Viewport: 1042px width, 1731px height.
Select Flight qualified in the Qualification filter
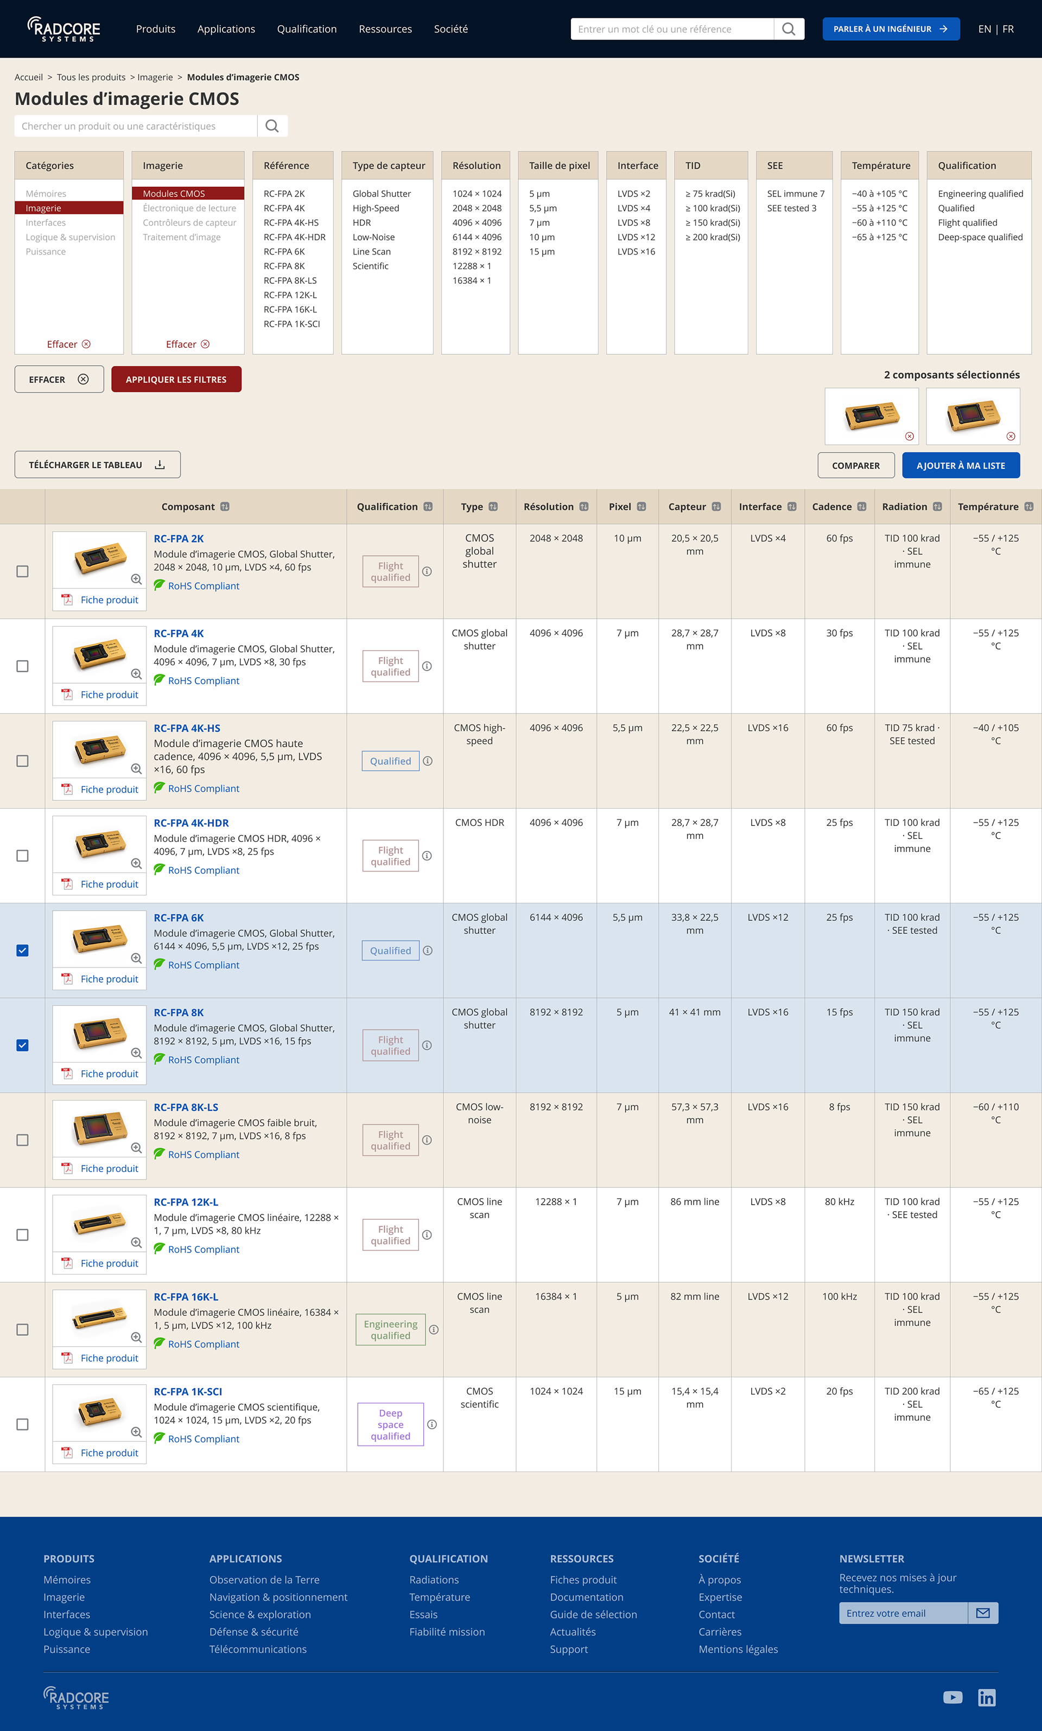pos(968,222)
